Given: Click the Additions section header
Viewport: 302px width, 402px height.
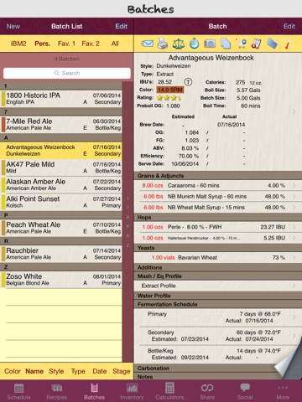Looking at the screenshot, I should click(x=218, y=267).
